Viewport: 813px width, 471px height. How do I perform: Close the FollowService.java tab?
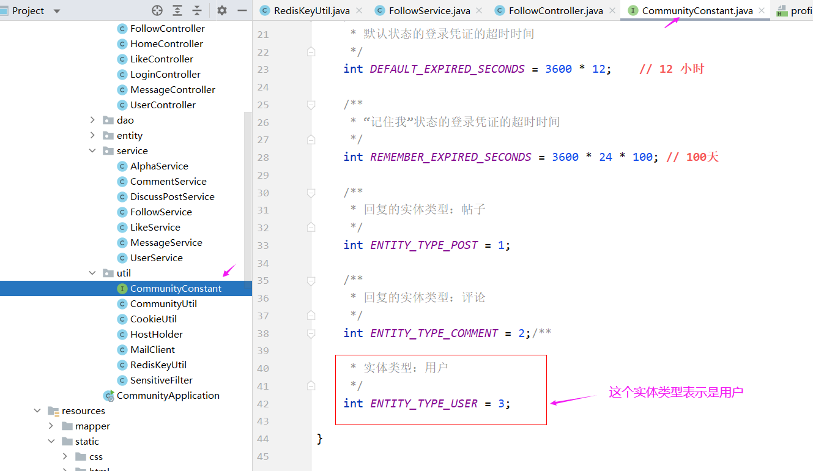(x=479, y=10)
